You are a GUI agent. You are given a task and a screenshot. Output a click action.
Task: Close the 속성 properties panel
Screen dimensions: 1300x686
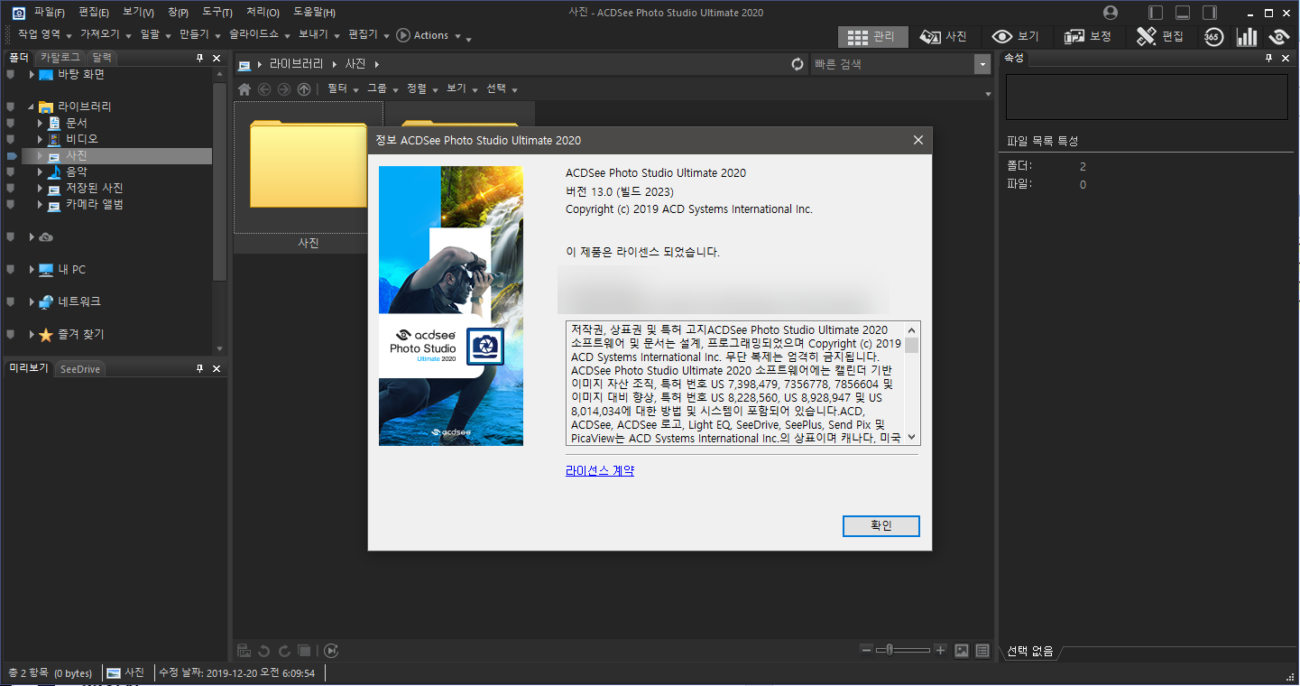tap(1286, 58)
